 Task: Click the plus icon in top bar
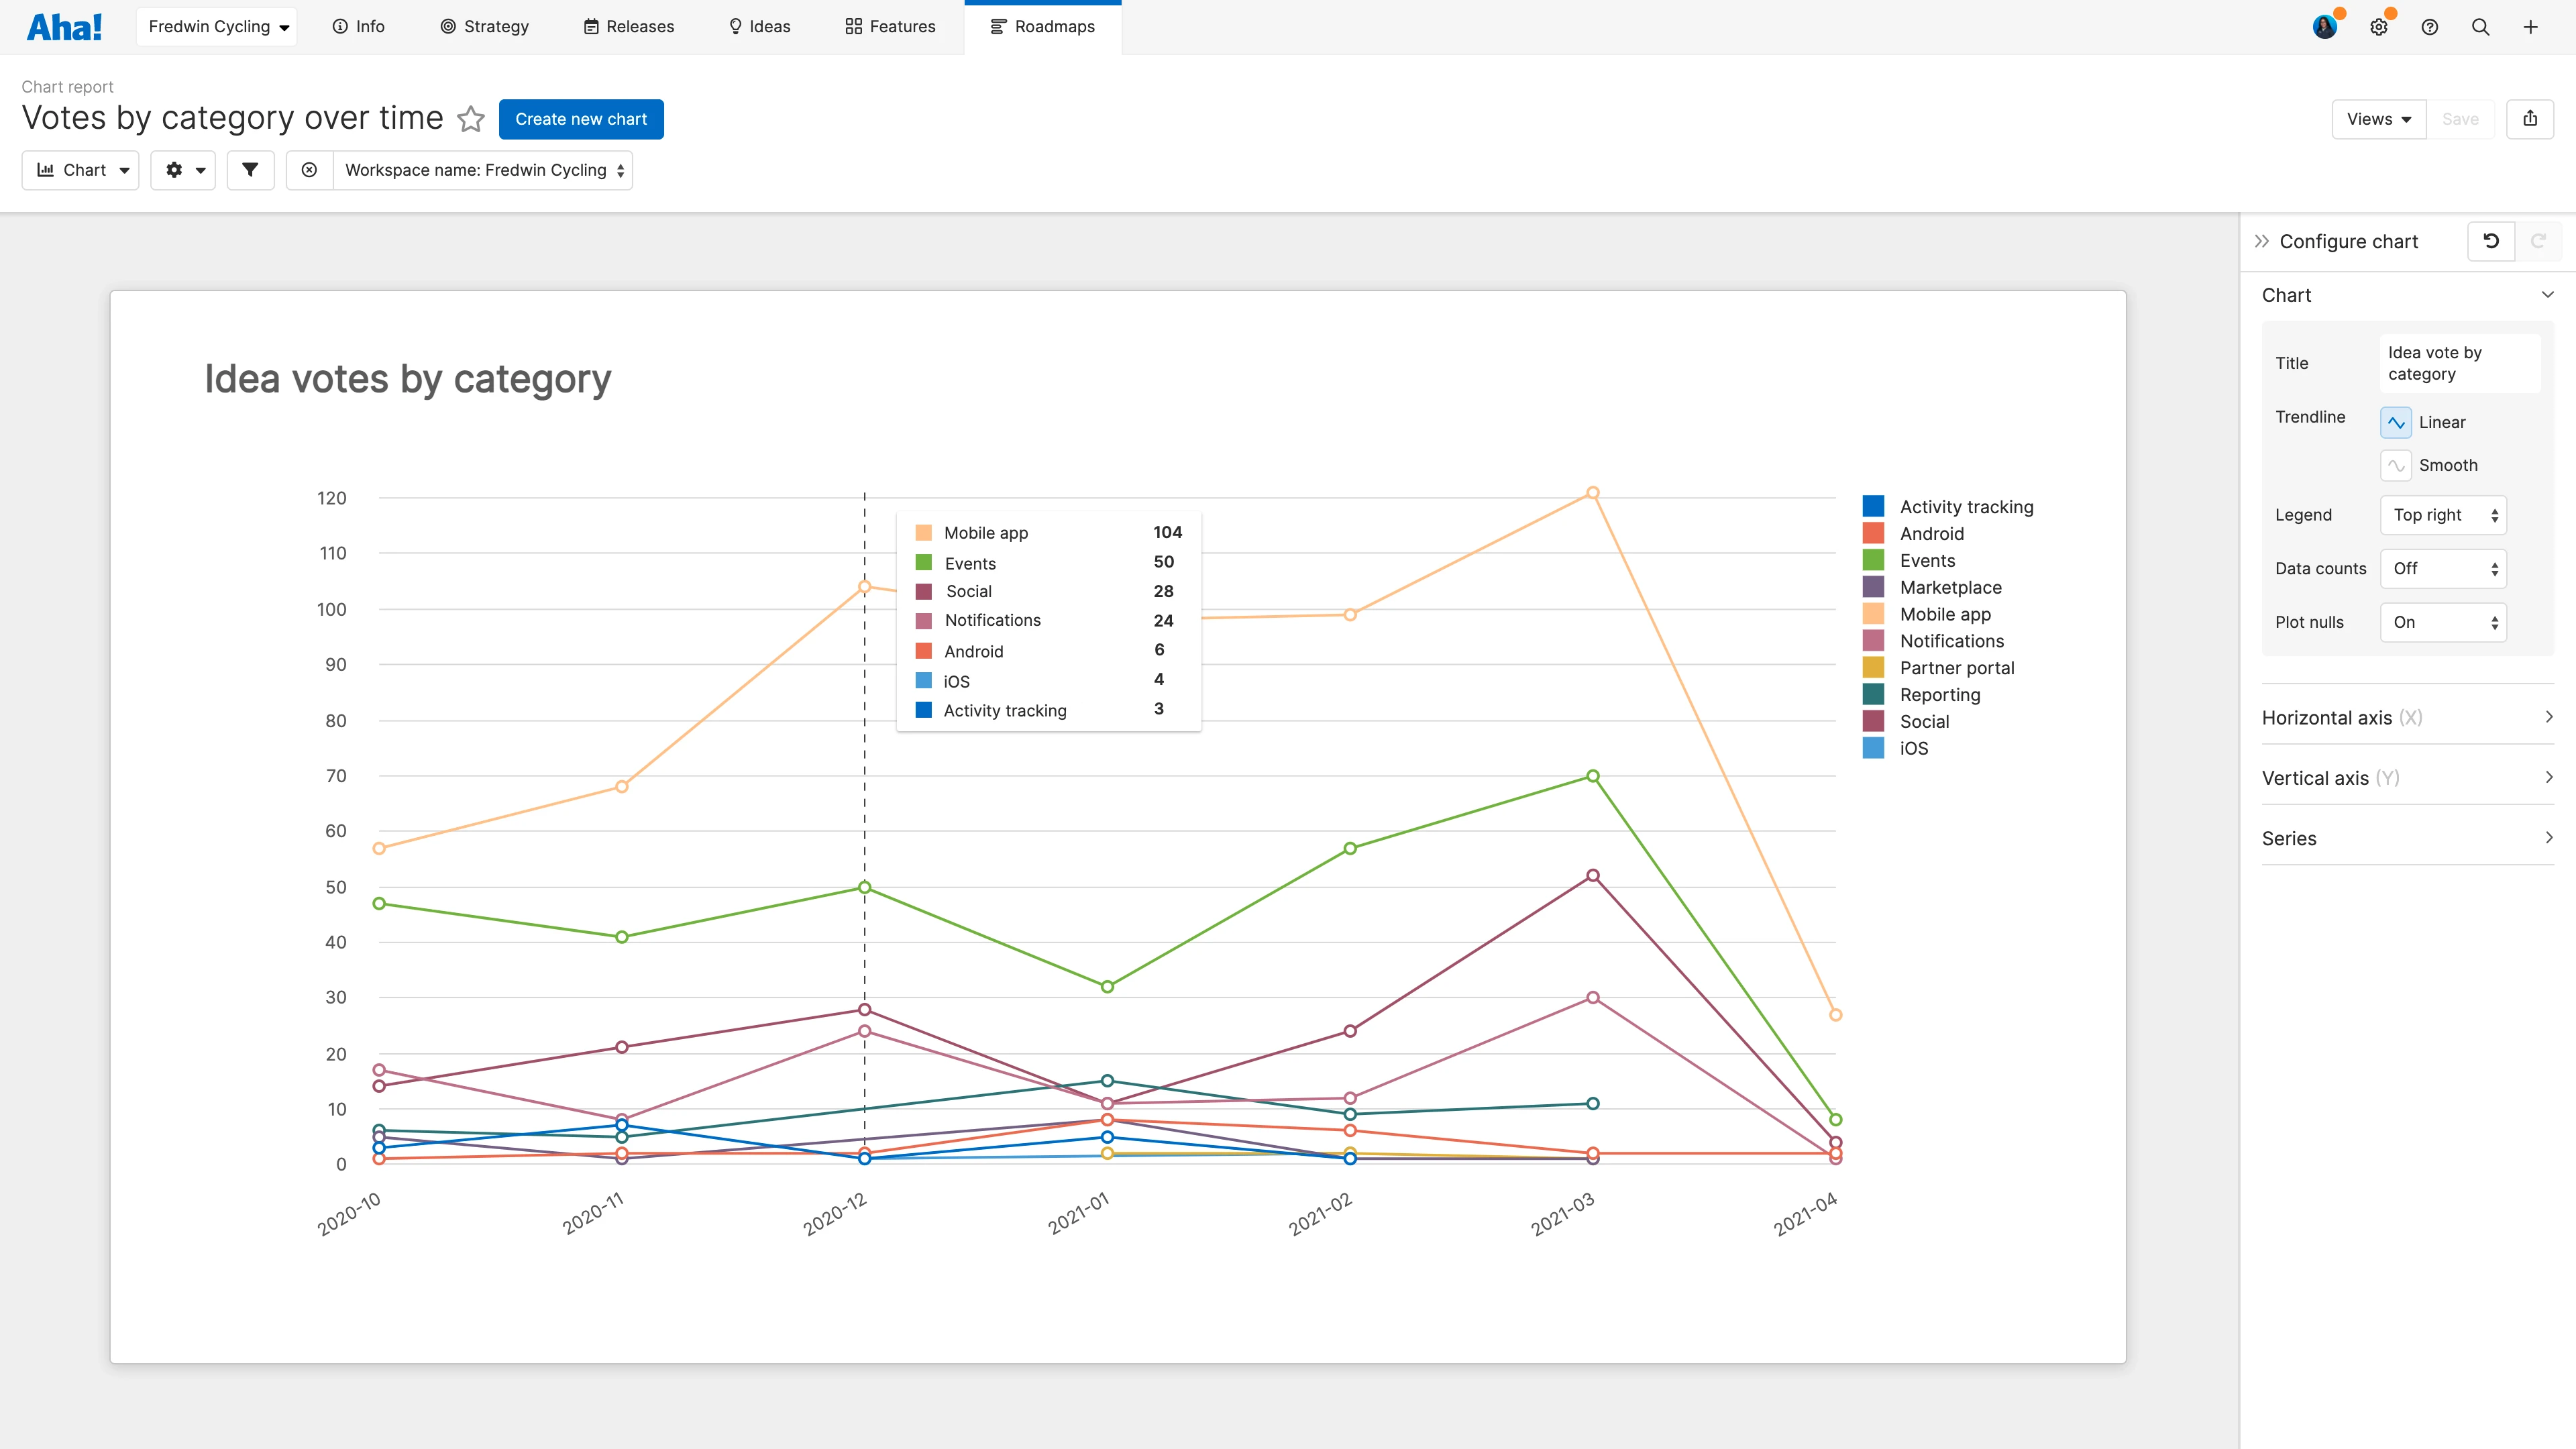(2531, 27)
